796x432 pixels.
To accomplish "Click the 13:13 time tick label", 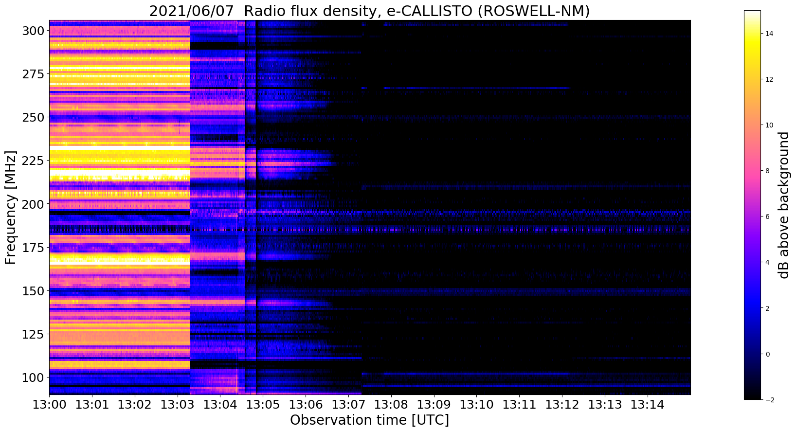I will tap(605, 404).
